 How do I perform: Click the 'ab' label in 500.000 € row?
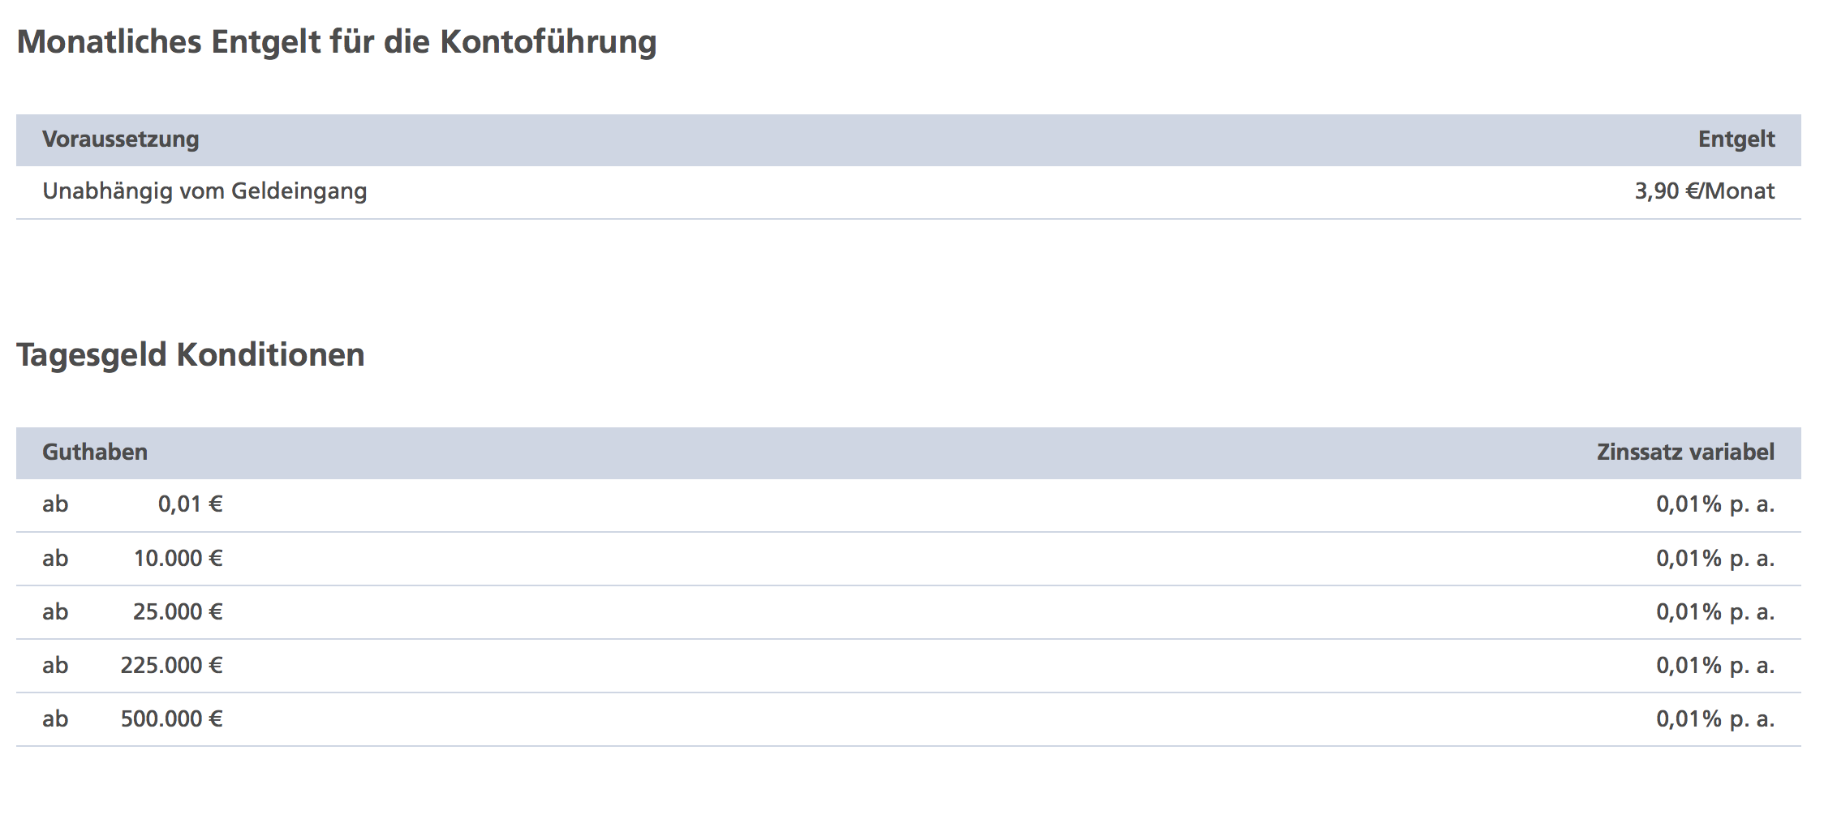55,718
